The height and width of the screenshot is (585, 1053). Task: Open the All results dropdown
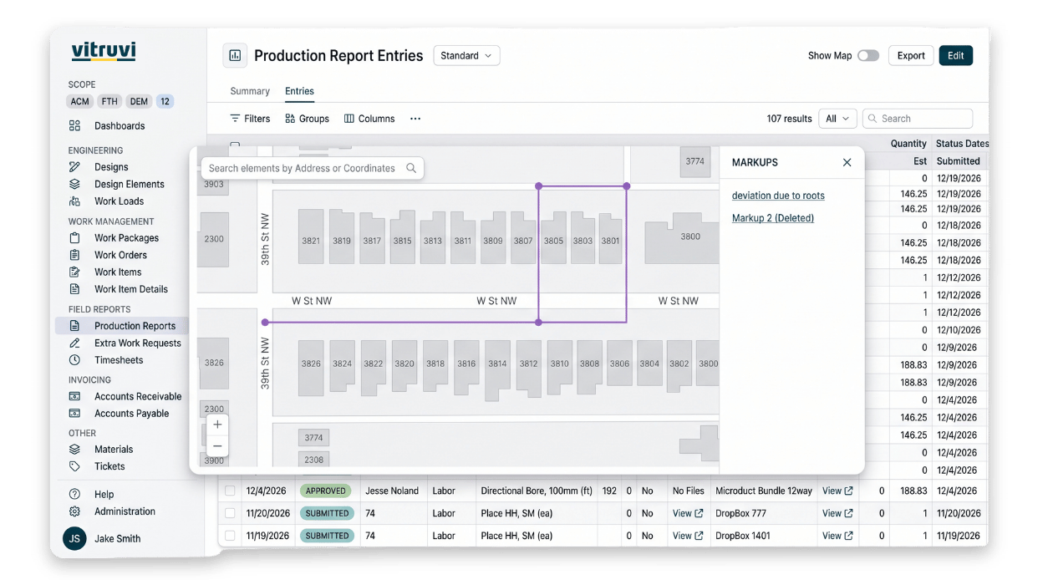point(837,119)
